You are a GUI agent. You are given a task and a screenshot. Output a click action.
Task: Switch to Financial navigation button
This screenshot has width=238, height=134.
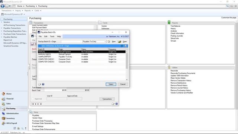click(x=14, y=99)
